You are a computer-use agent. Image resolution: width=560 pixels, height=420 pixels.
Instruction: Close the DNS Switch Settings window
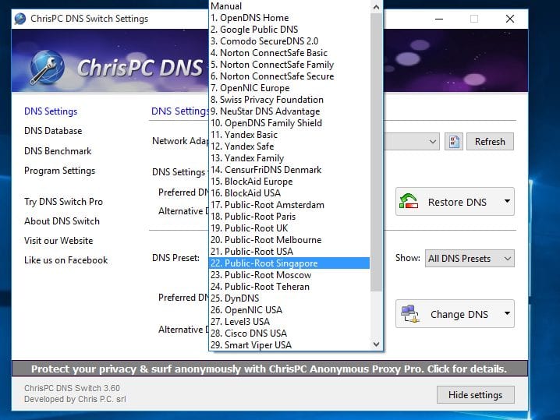[509, 19]
